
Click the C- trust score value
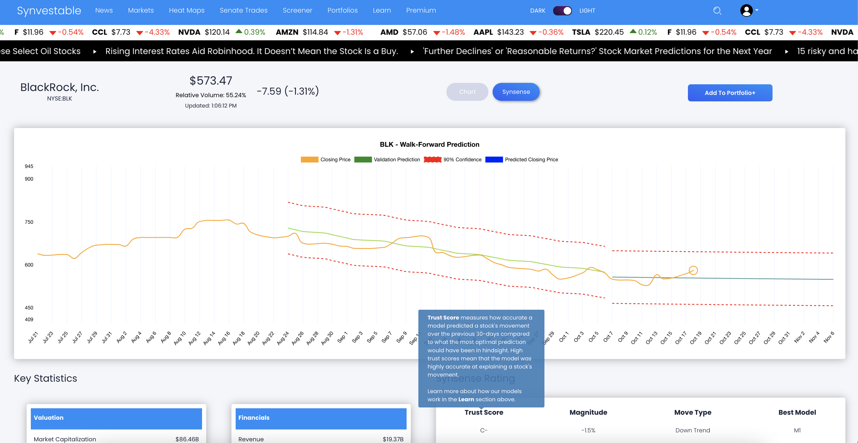(x=484, y=430)
